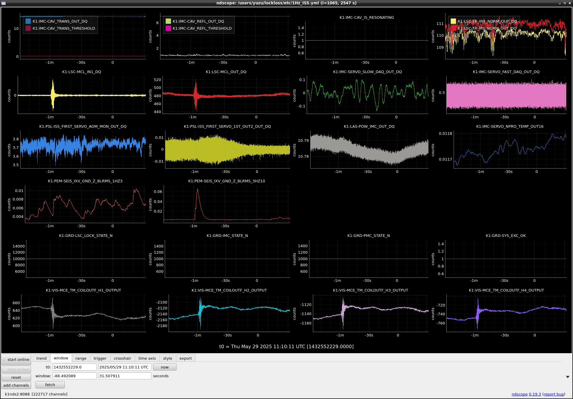Click the K1:GRD-PMC_STATE_N plot title
Screen dimensions: 573x399
coord(369,235)
